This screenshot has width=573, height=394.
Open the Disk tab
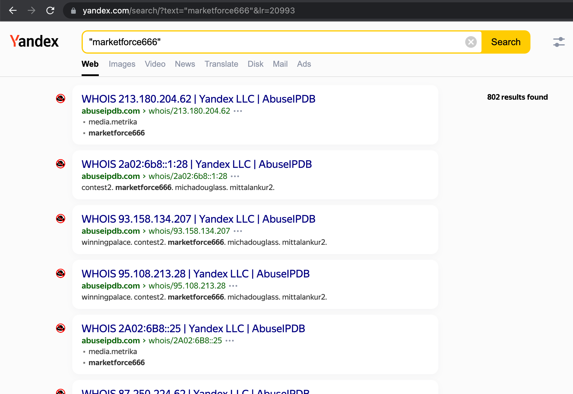coord(255,64)
